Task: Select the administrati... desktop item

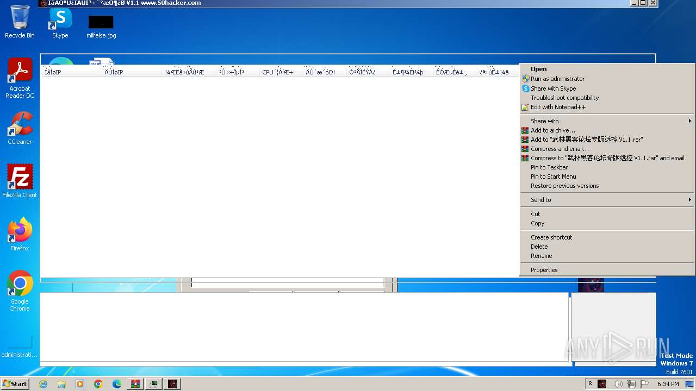Action: pyautogui.click(x=20, y=348)
